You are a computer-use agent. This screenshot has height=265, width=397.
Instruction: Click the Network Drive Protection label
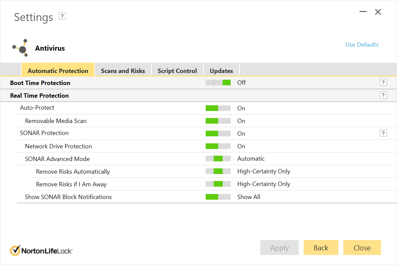coord(58,146)
